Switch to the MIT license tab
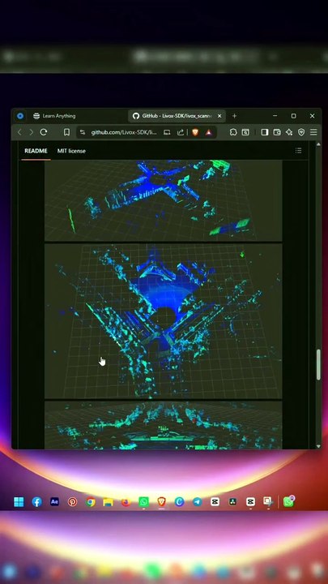 (71, 151)
